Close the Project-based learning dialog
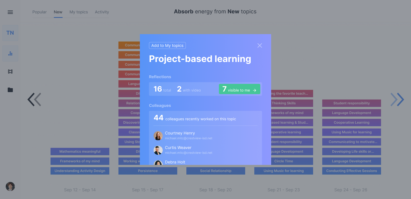Image resolution: width=411 pixels, height=199 pixels. coord(259,45)
